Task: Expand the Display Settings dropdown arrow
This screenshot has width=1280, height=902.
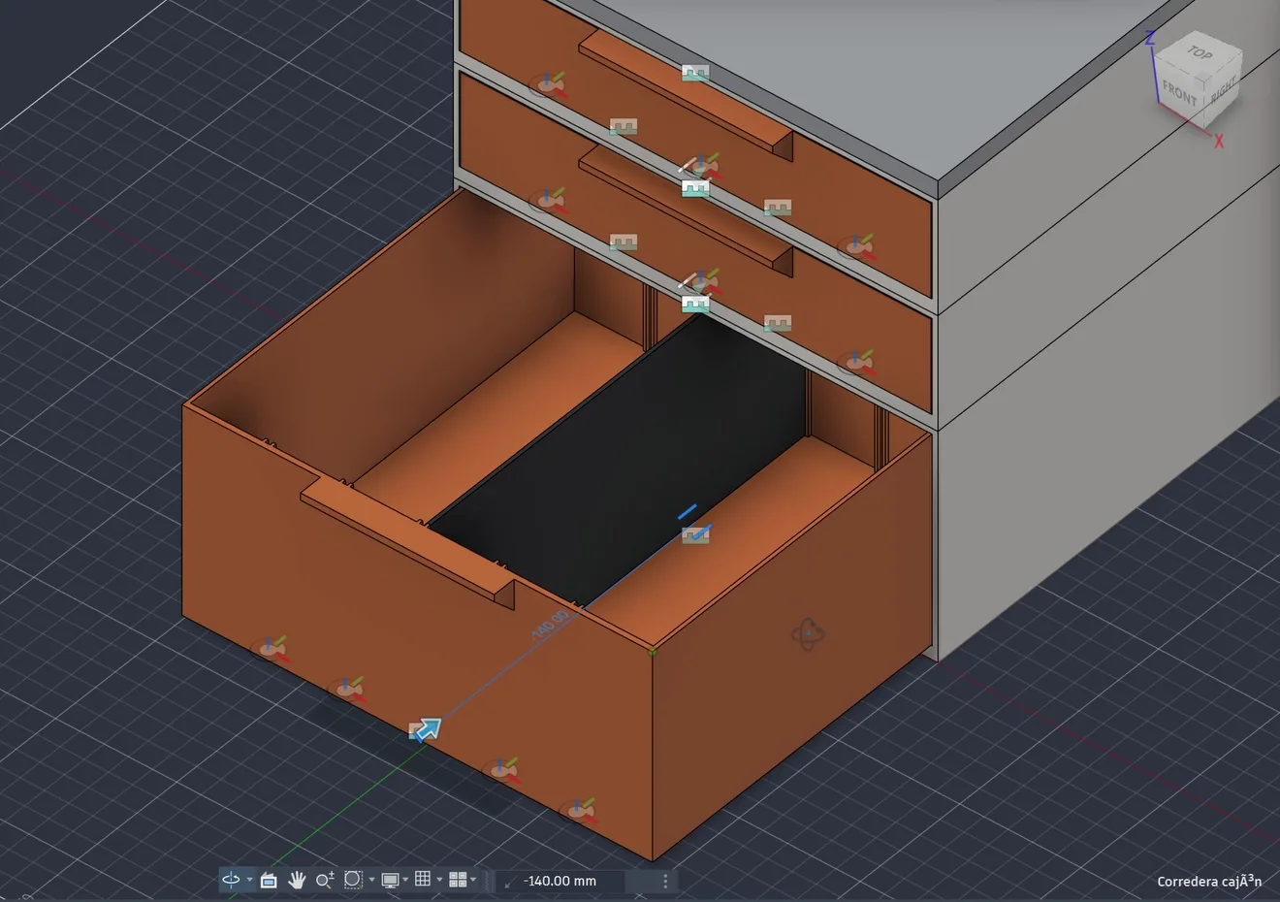Action: click(x=405, y=881)
